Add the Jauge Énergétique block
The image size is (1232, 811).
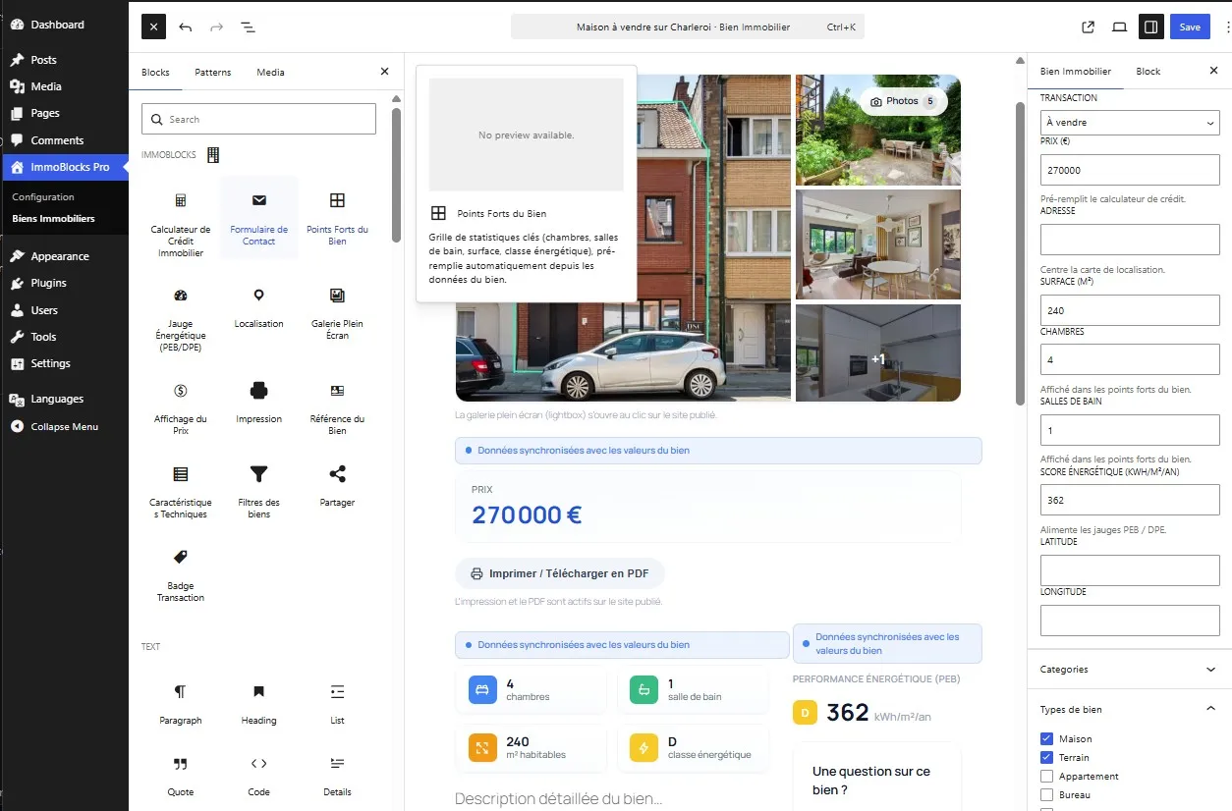coord(181,319)
